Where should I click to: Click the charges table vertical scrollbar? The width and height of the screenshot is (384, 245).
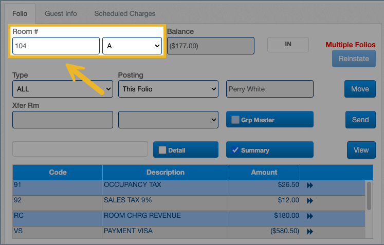point(369,196)
